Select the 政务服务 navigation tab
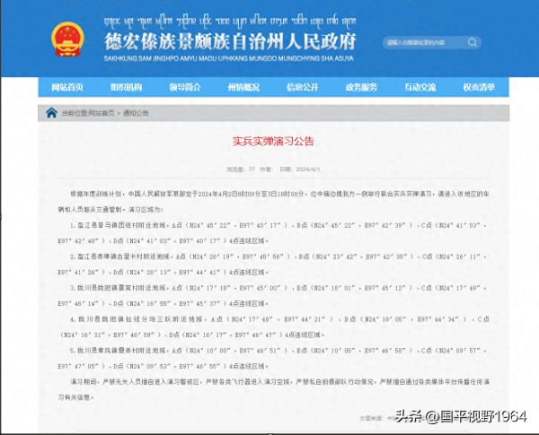This screenshot has height=435, width=539. (361, 87)
